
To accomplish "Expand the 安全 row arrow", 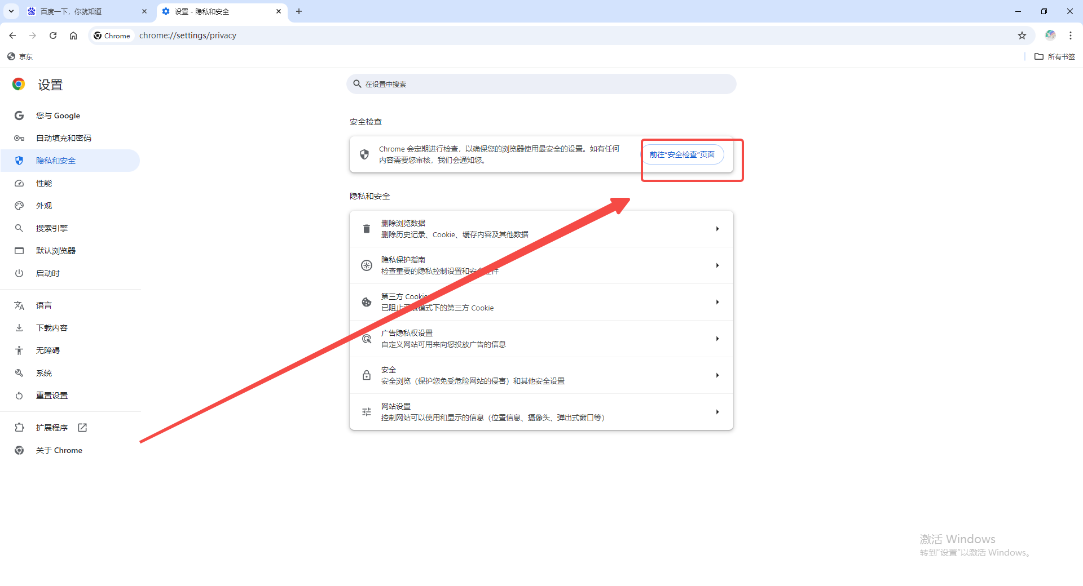I will (x=717, y=375).
